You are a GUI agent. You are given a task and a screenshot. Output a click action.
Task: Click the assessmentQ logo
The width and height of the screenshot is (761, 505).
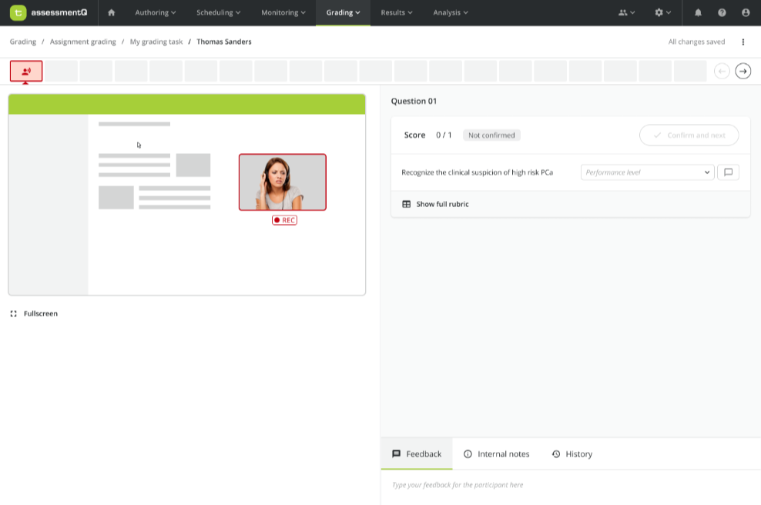49,12
